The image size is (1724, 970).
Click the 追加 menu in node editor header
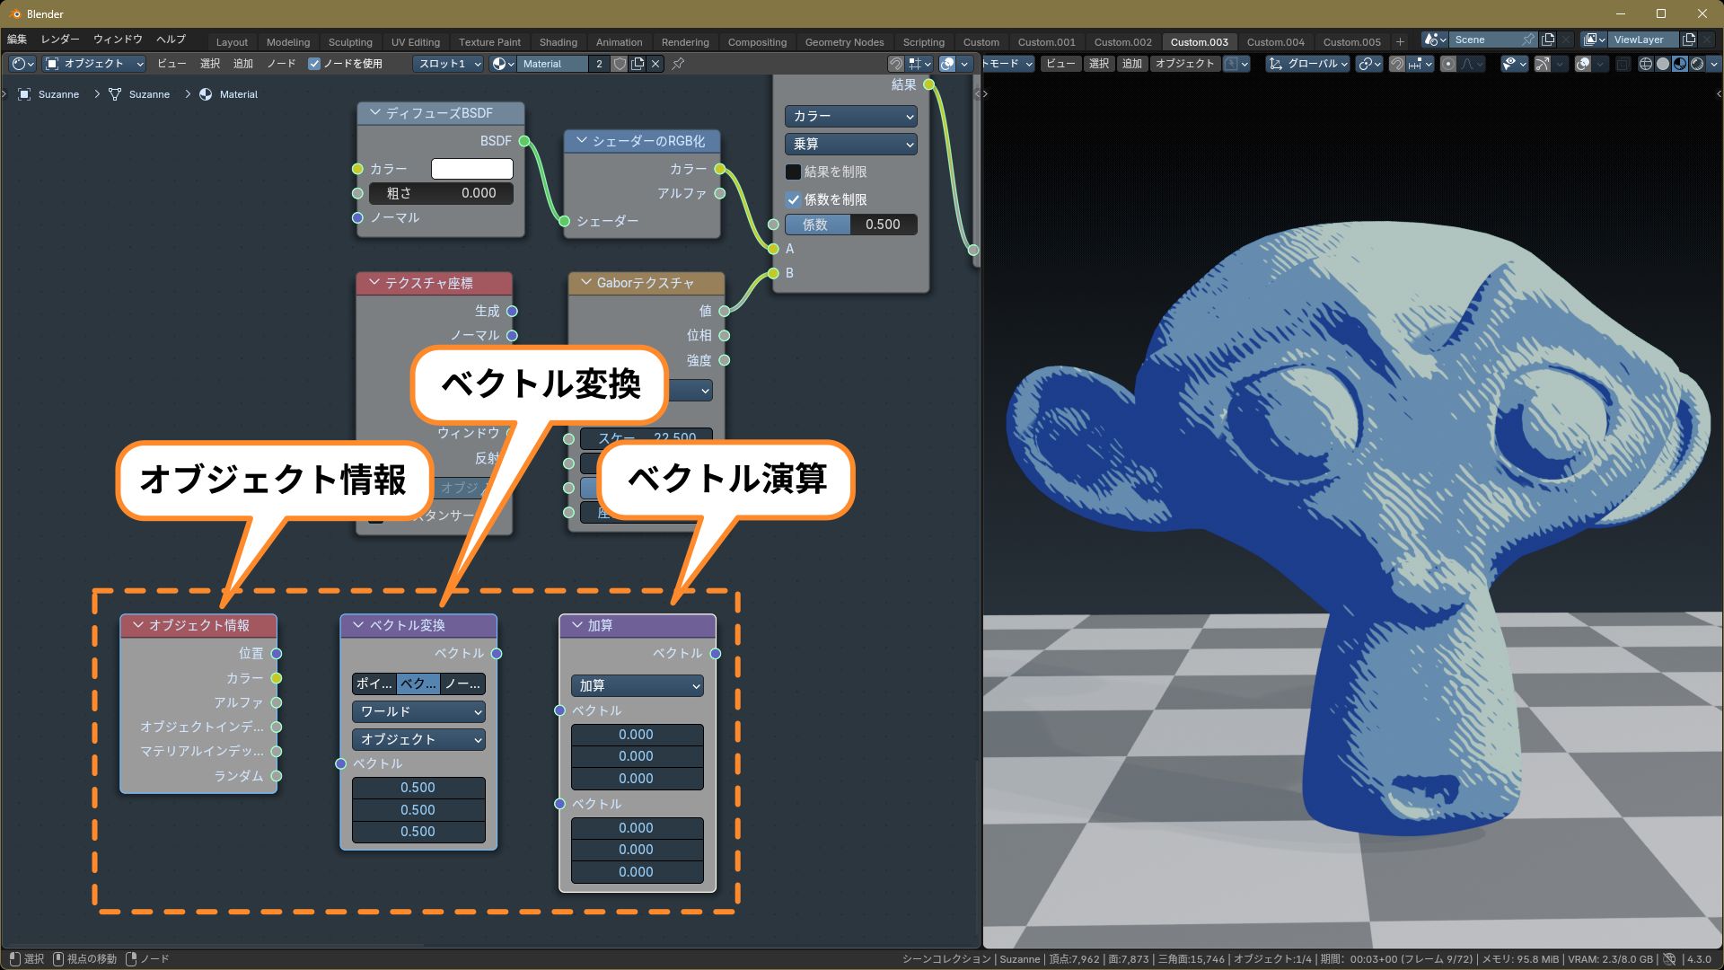pos(243,64)
